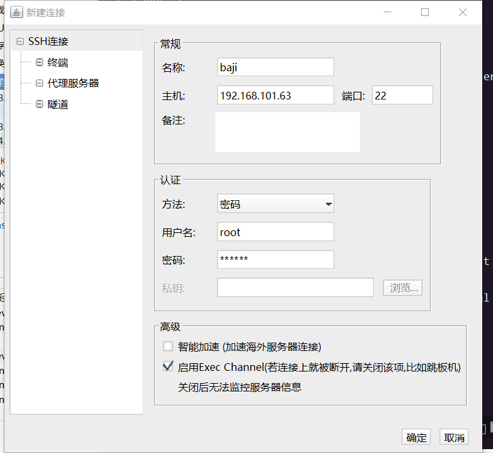Open the 终端 settings node

point(58,62)
